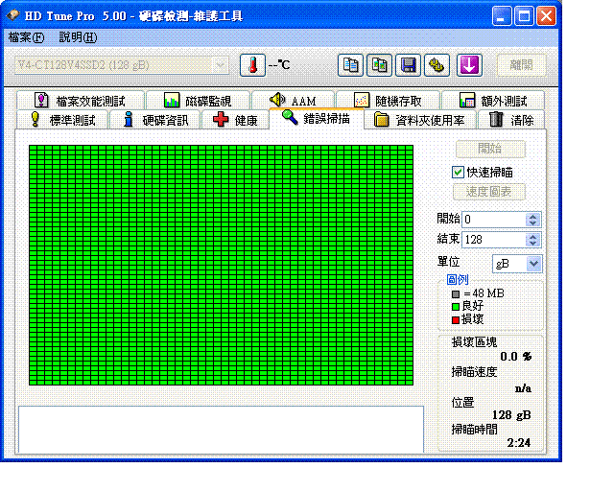
Task: Click the green 良好 legend swatch
Action: [456, 307]
